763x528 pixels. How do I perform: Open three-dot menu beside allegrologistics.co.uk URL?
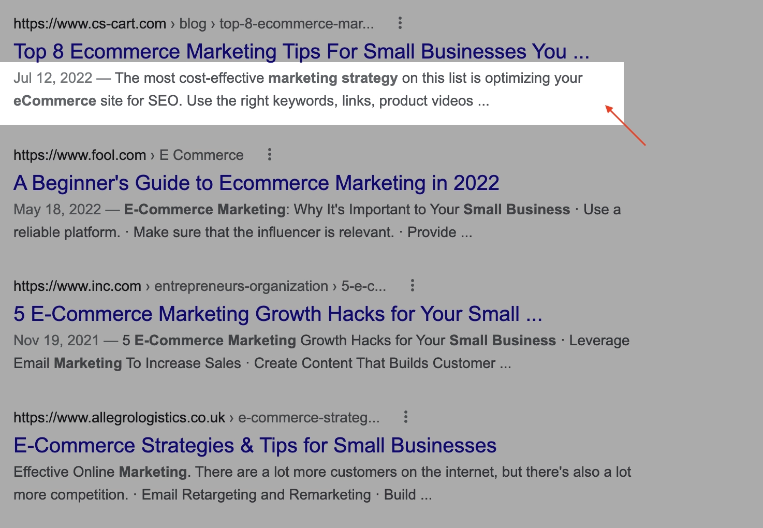pos(406,417)
